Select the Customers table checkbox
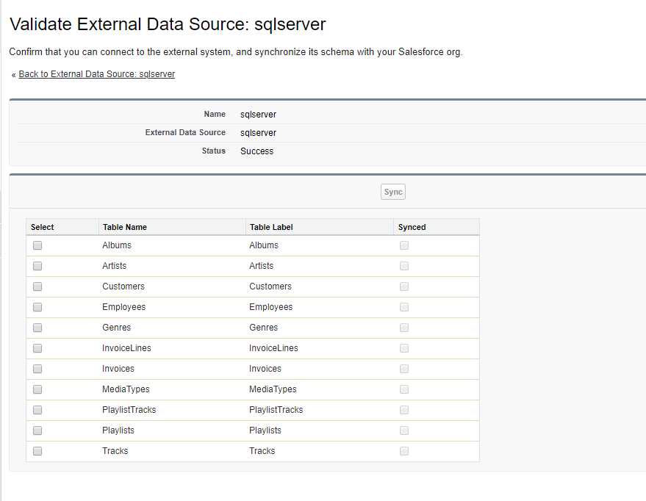 tap(37, 286)
